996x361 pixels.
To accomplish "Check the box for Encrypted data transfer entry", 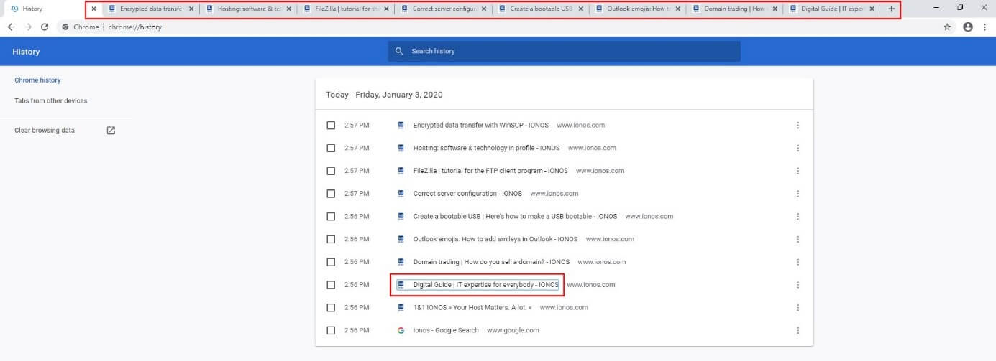I will [x=331, y=126].
